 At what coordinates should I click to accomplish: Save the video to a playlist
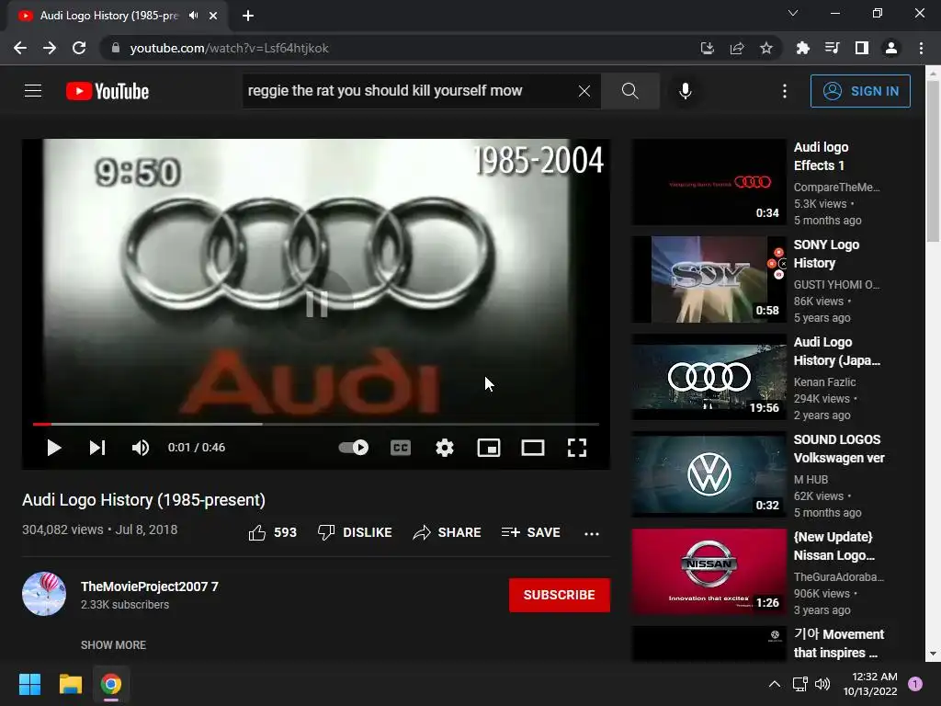tap(531, 532)
